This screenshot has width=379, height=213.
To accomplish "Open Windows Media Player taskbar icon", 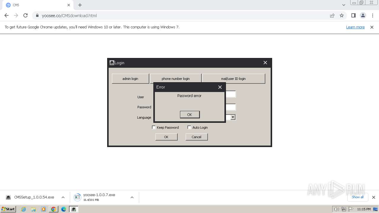I will pyautogui.click(x=44, y=209).
